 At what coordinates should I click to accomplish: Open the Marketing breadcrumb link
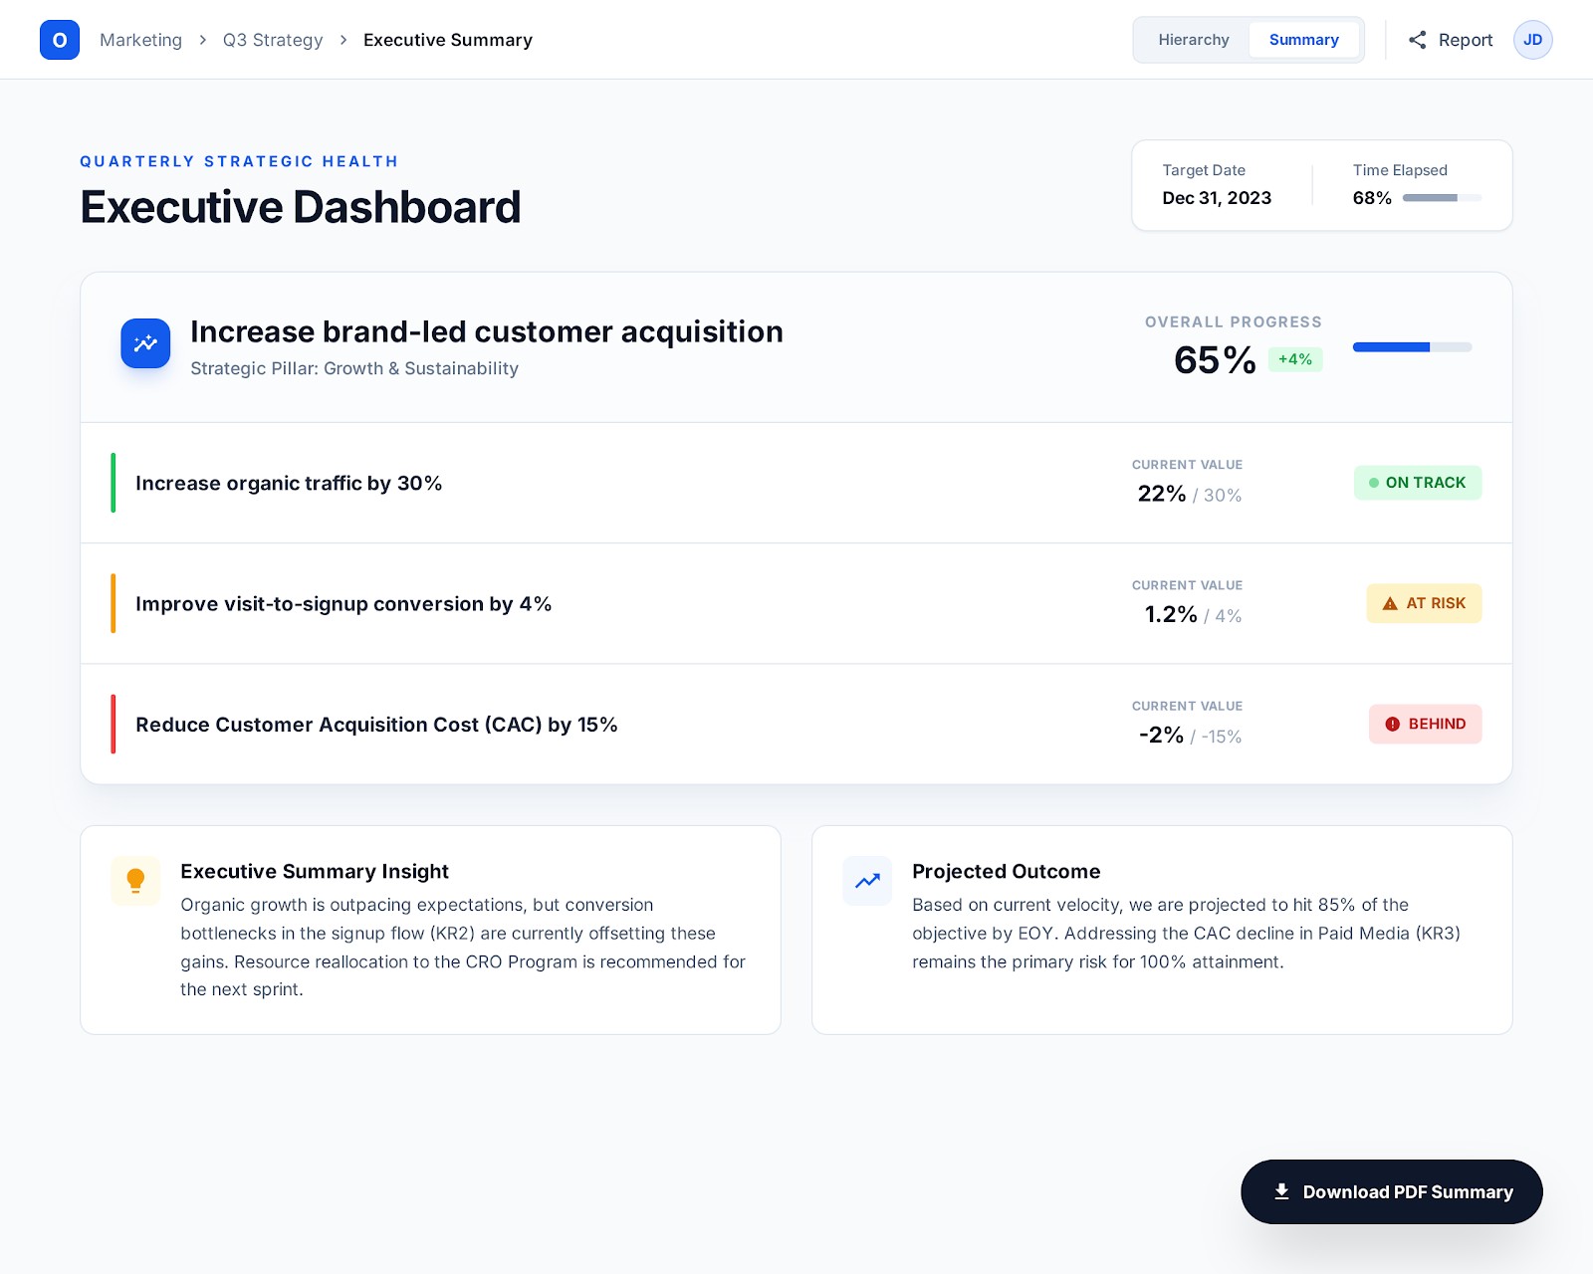click(140, 40)
